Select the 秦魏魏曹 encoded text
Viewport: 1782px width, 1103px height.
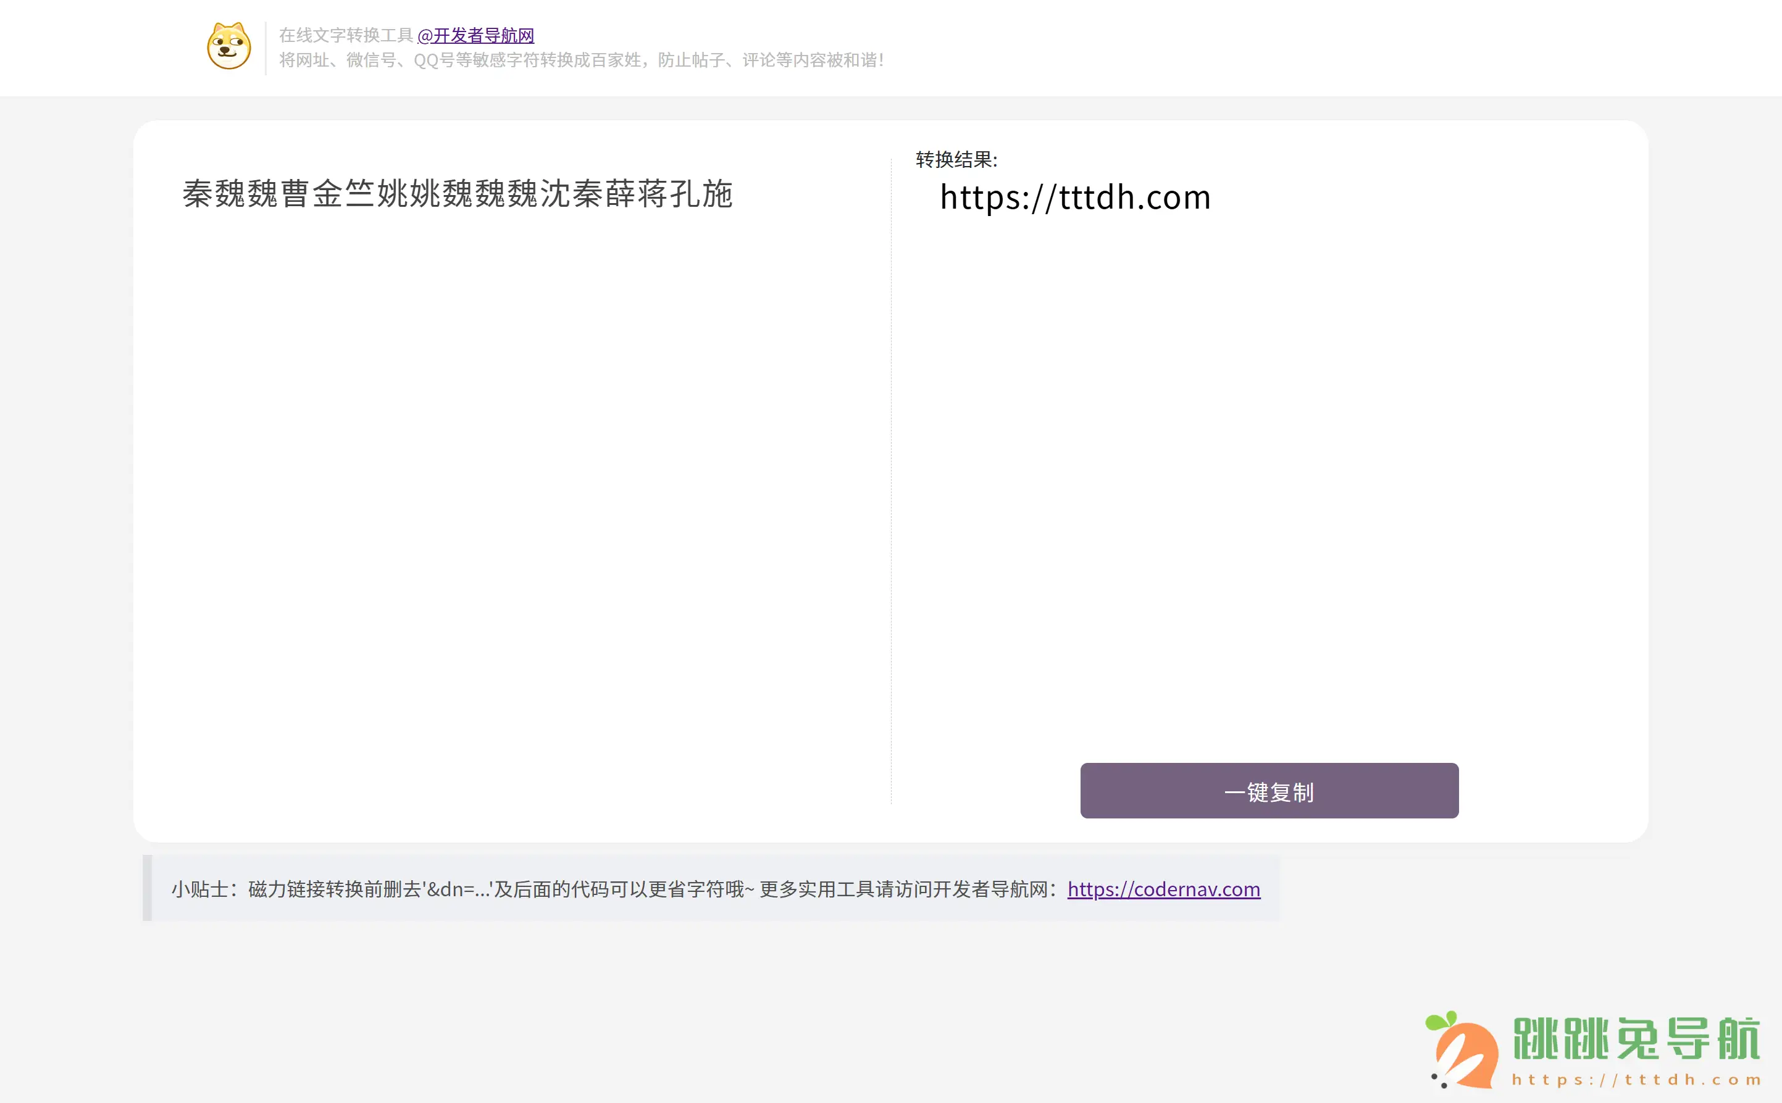pos(458,194)
